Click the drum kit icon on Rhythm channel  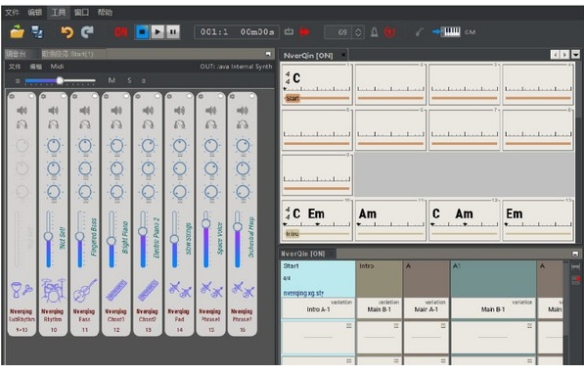(x=53, y=290)
